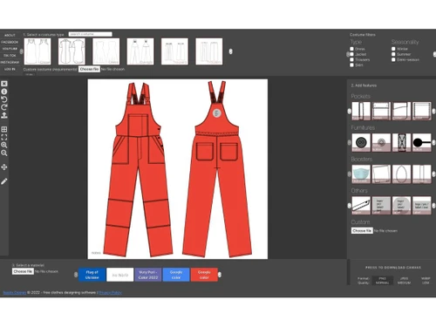
Task: Add the third pocket with curved opening
Action: [401, 111]
